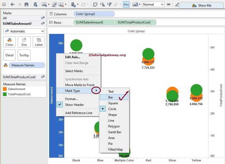Click the run update refresh icon

coord(83,4)
